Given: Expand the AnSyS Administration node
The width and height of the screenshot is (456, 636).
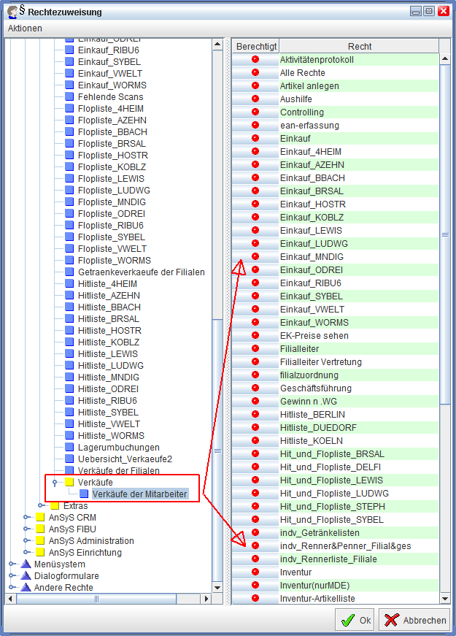Looking at the screenshot, I should 26,541.
